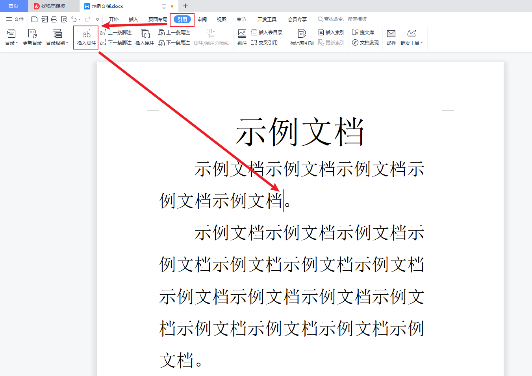Open the 目录 dropdown menu

[x=11, y=37]
